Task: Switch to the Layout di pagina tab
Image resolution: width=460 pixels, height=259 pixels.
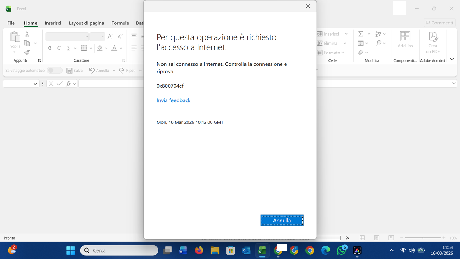Action: [x=86, y=23]
